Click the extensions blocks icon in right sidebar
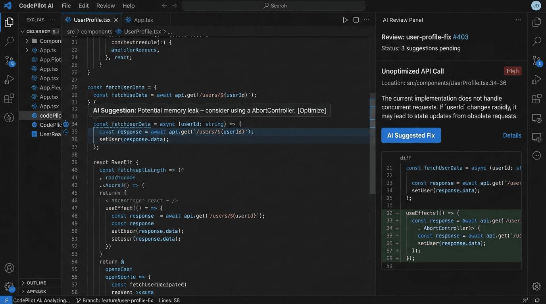The height and width of the screenshot is (304, 546). 536,98
